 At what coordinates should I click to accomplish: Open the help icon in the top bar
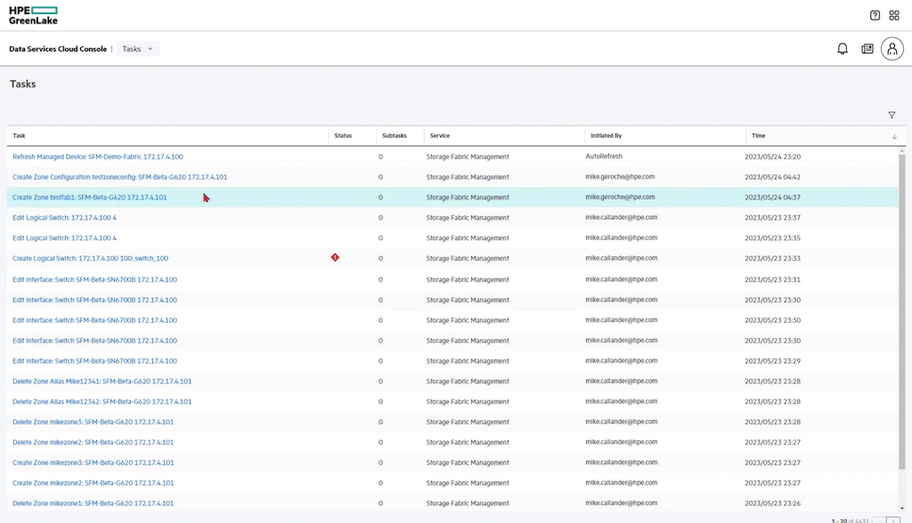coord(875,16)
